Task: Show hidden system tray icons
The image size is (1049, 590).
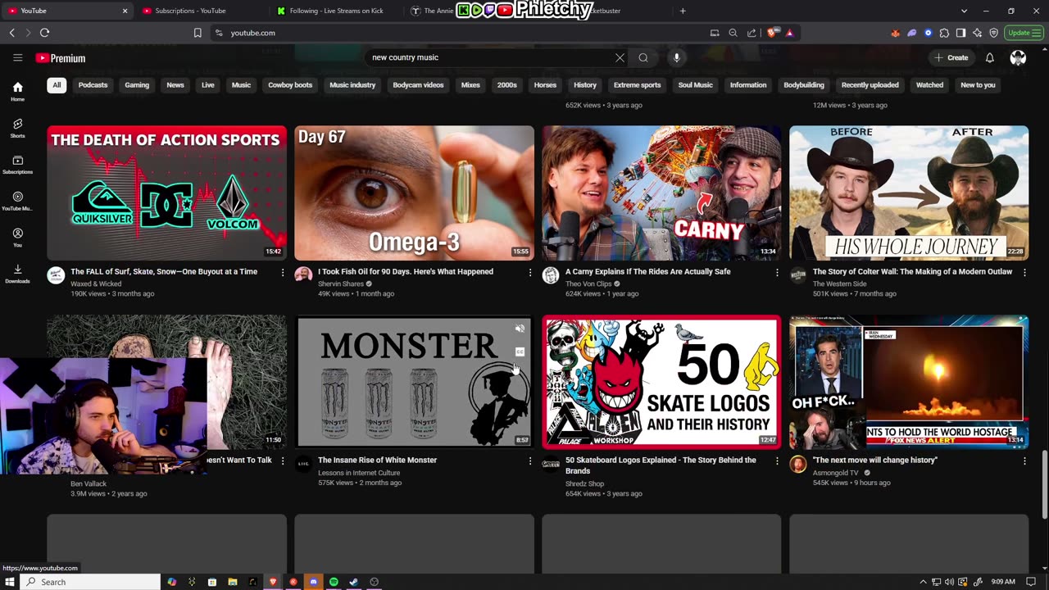Action: (x=924, y=582)
